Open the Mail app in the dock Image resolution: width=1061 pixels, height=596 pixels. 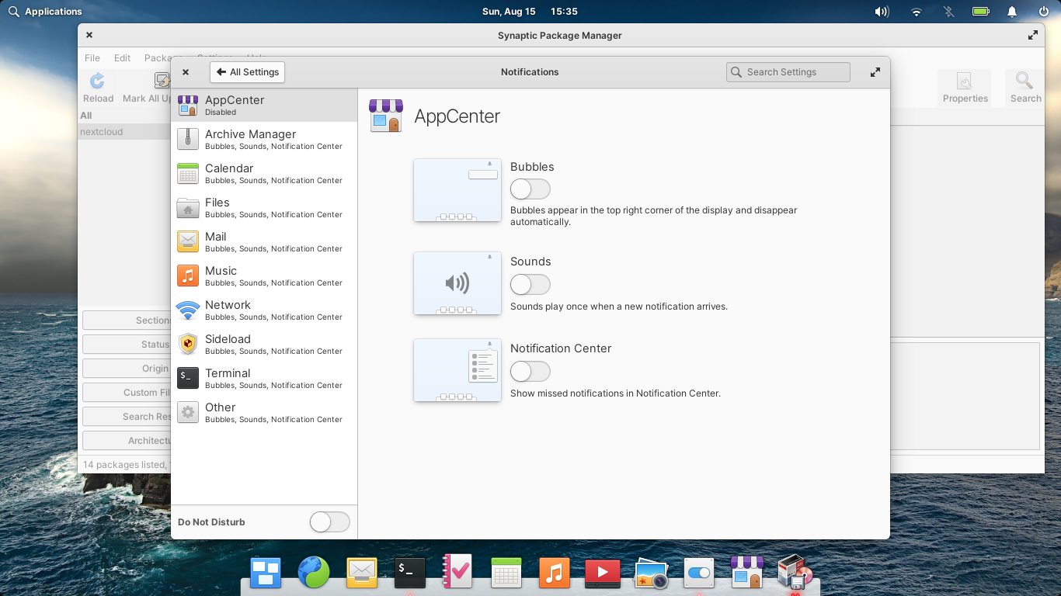point(362,573)
